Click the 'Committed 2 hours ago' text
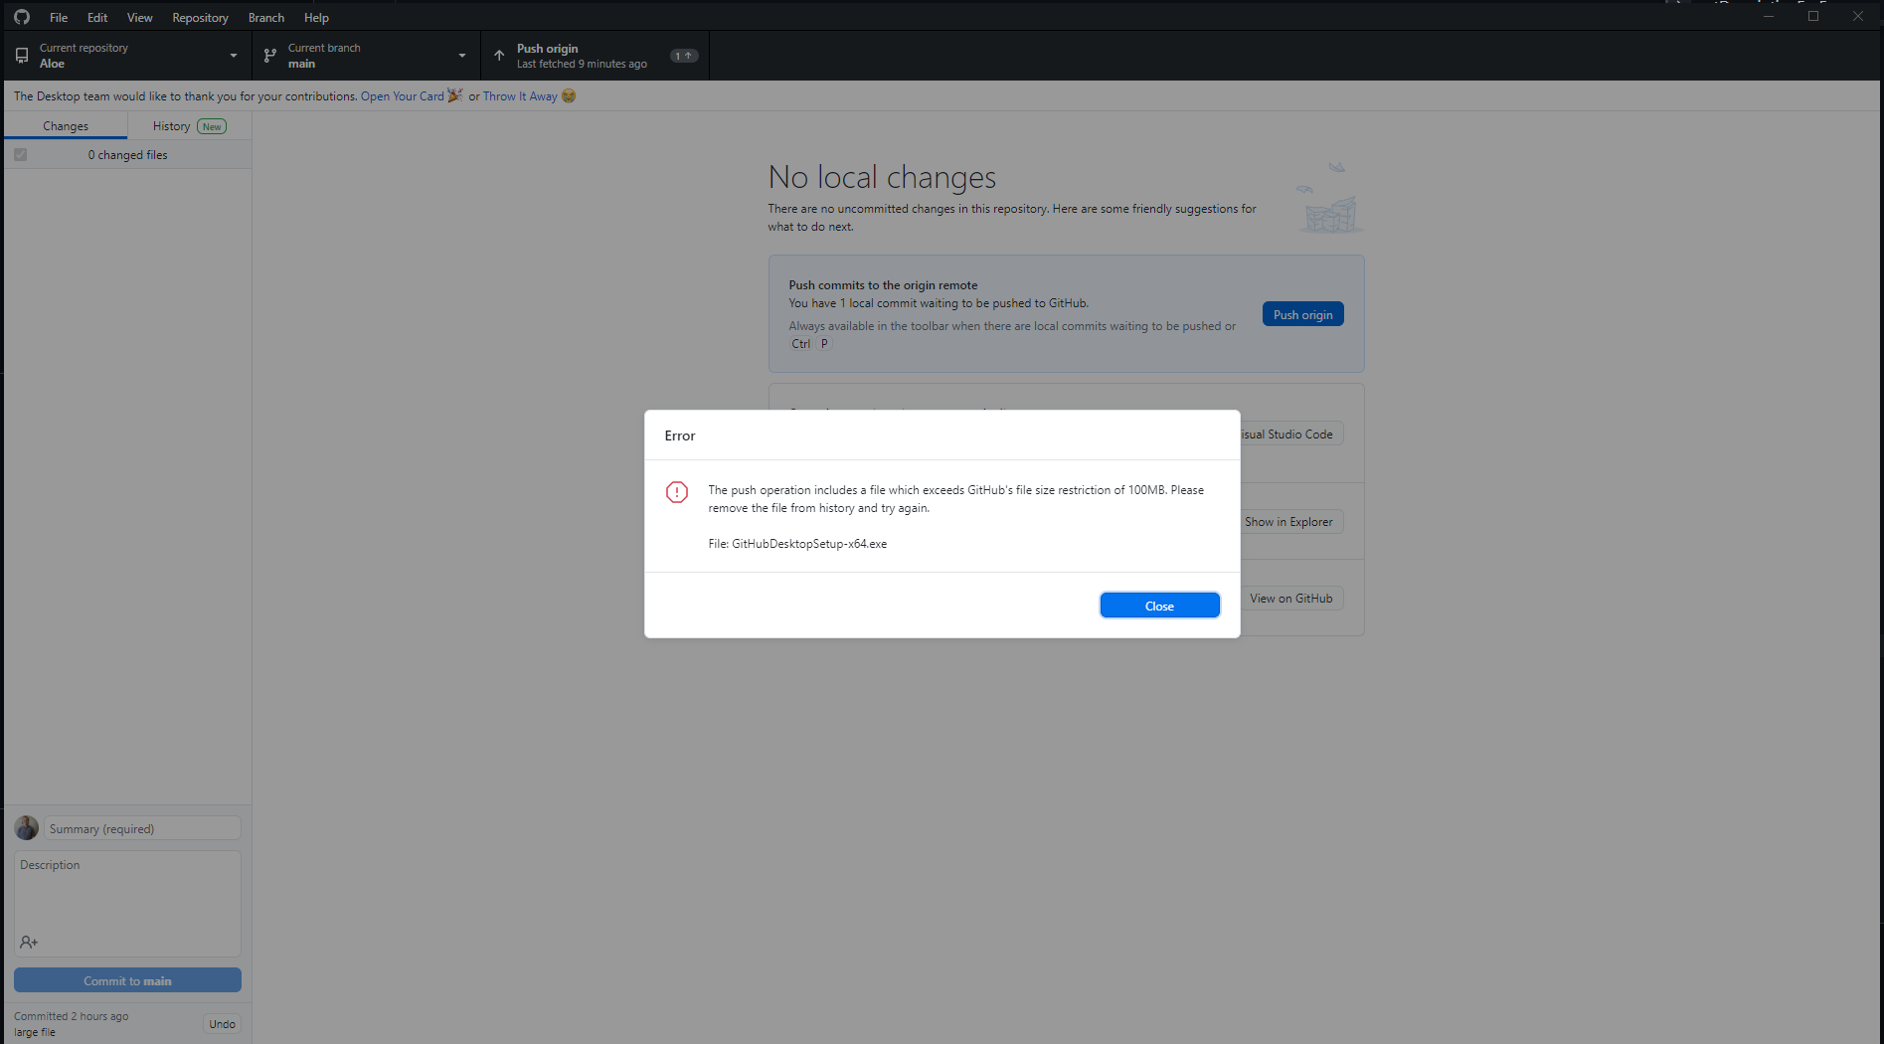This screenshot has height=1044, width=1884. (x=72, y=1016)
